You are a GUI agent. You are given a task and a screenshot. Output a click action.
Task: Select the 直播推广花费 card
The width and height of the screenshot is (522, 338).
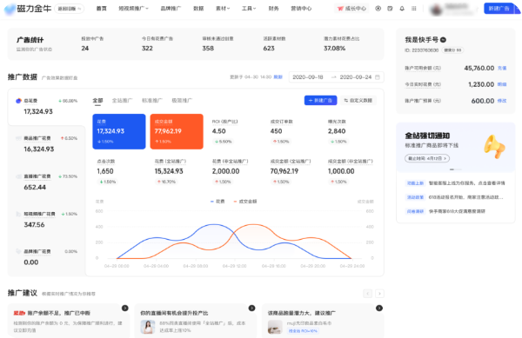(47, 182)
